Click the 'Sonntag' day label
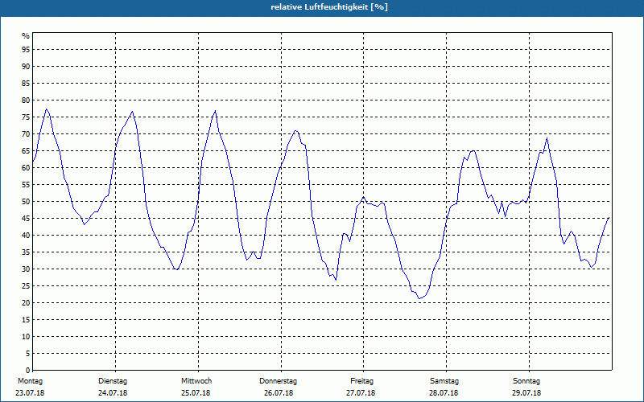Viewport: 644px width, 402px height. click(526, 381)
